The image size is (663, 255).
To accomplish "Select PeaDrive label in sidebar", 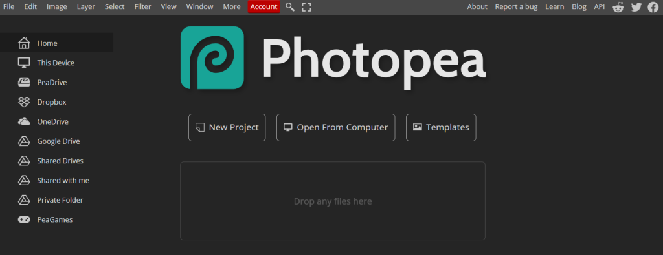I will coord(52,83).
